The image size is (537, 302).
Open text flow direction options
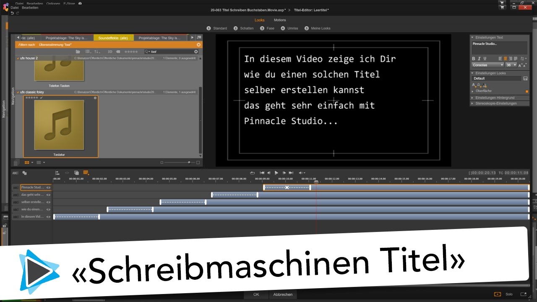tap(524, 58)
